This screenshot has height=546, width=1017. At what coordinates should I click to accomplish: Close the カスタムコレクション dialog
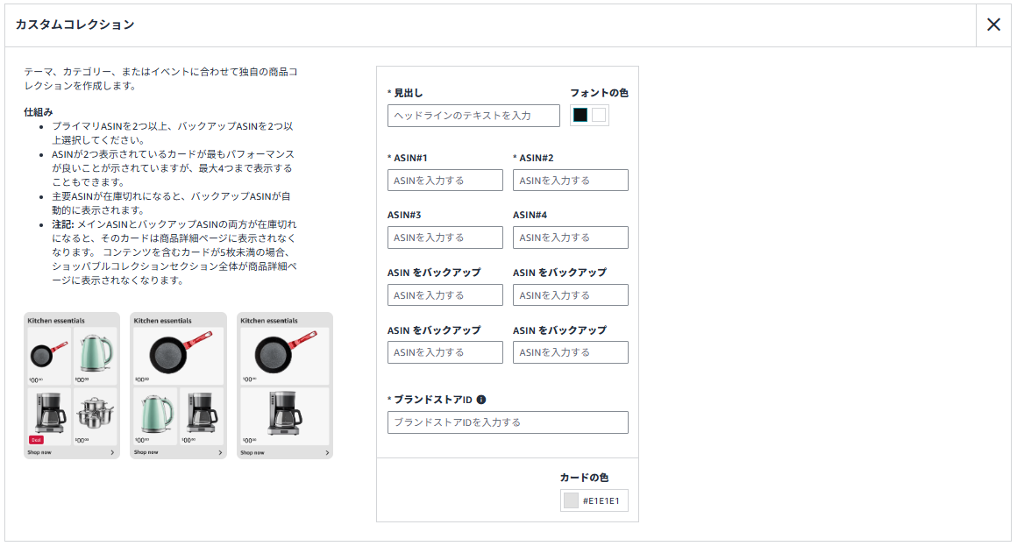point(993,25)
